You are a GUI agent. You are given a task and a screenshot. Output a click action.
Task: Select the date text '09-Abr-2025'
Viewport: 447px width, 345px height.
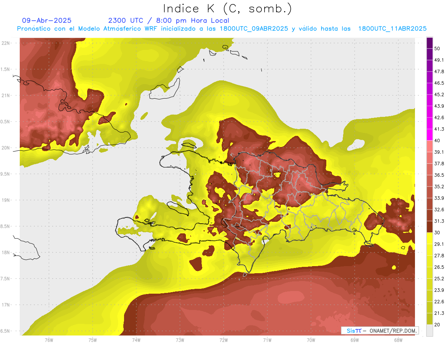47,20
